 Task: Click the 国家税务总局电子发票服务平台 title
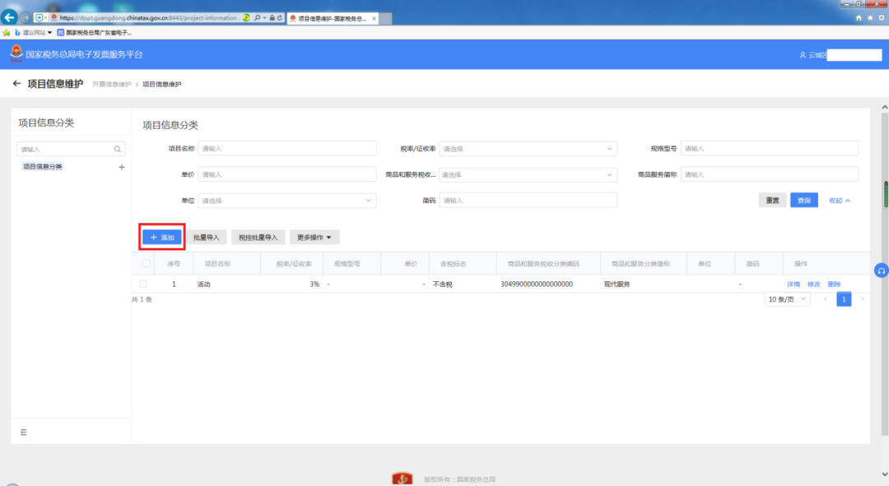[x=84, y=54]
